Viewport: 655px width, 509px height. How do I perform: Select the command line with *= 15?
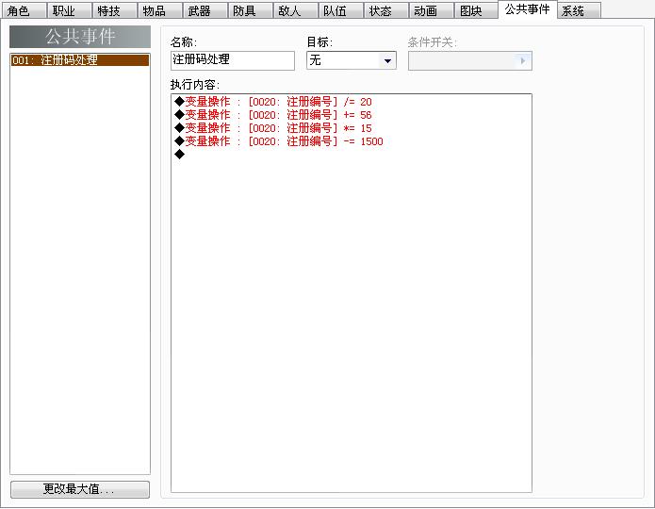(351, 128)
